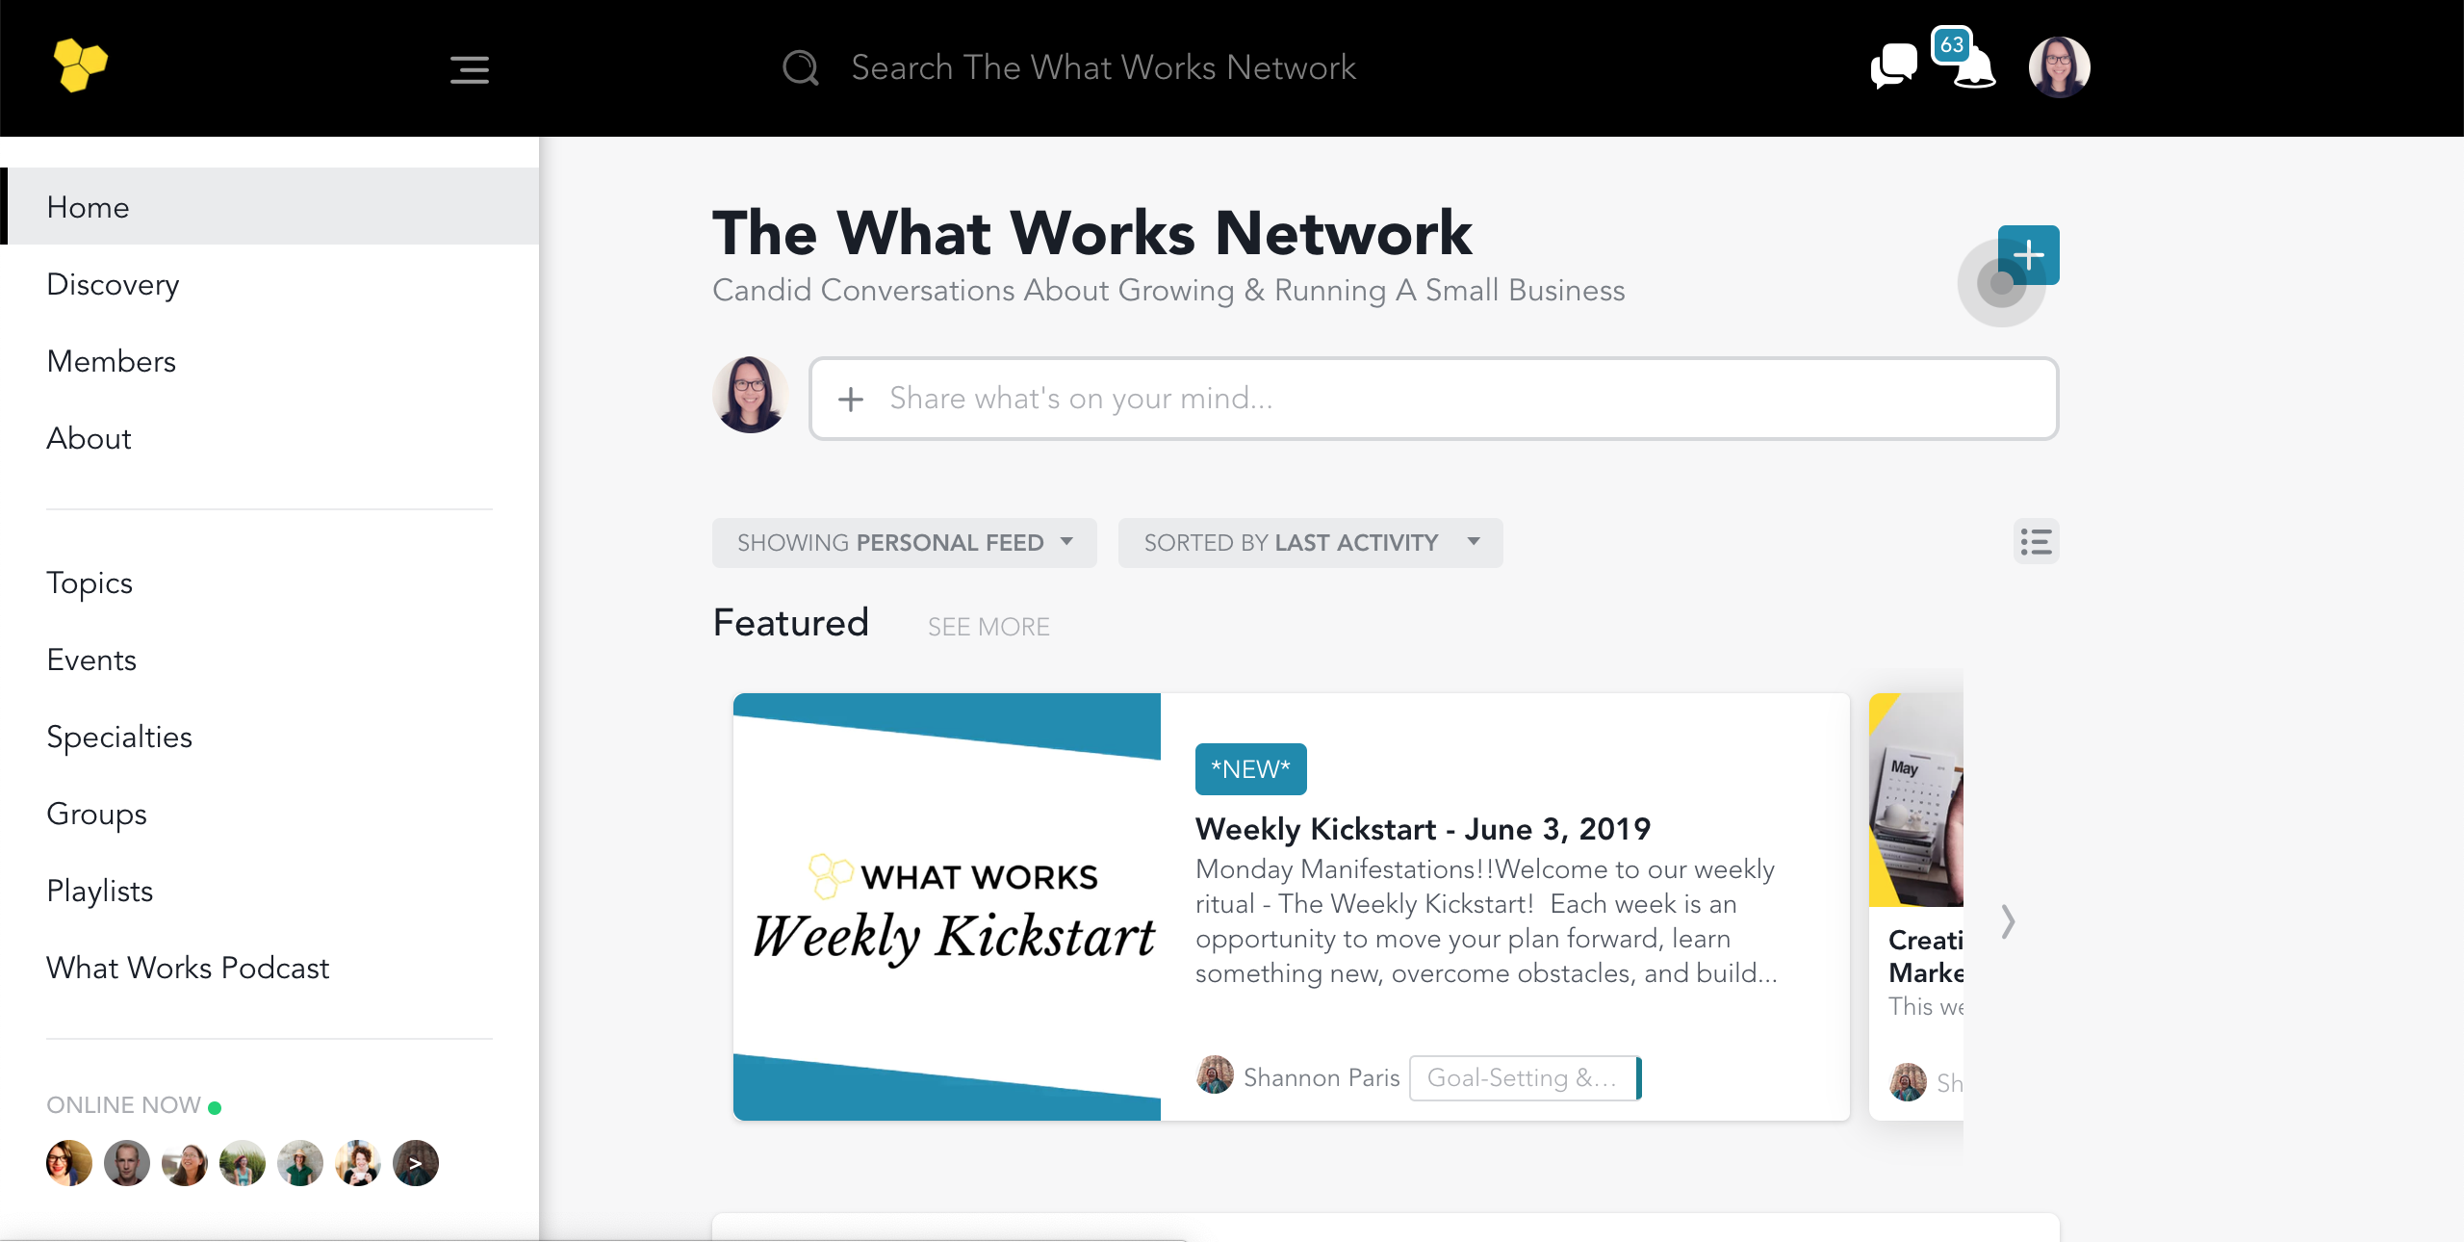Click Shannon Paris's avatar on the featured post

pyautogui.click(x=1215, y=1076)
